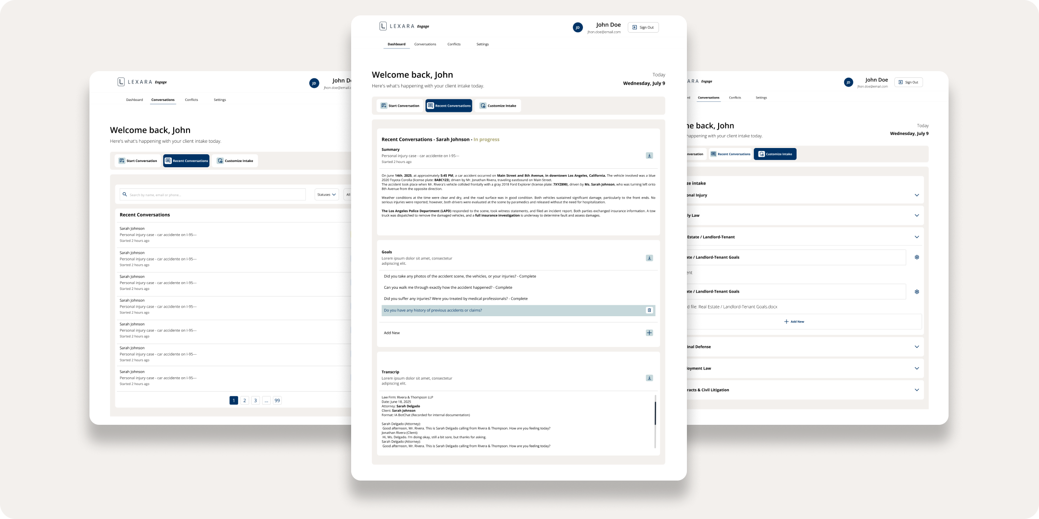Download the Summary section

(649, 155)
